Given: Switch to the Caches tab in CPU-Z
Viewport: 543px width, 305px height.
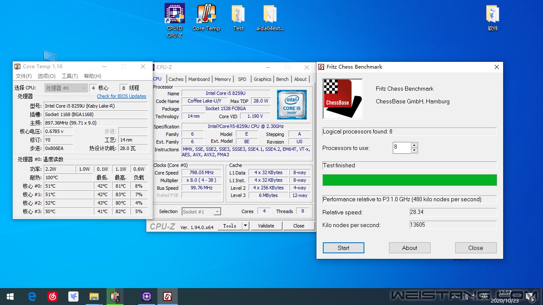Looking at the screenshot, I should point(176,79).
